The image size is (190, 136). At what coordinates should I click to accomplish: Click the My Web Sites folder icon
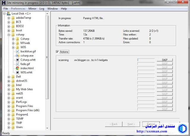point(13,89)
